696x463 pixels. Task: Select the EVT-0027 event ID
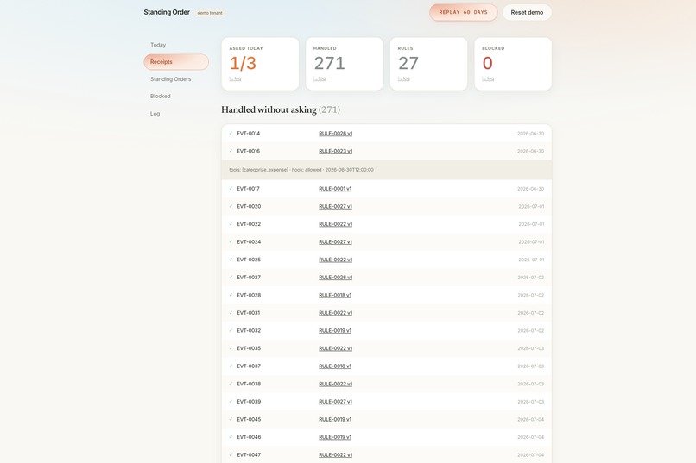(x=249, y=278)
